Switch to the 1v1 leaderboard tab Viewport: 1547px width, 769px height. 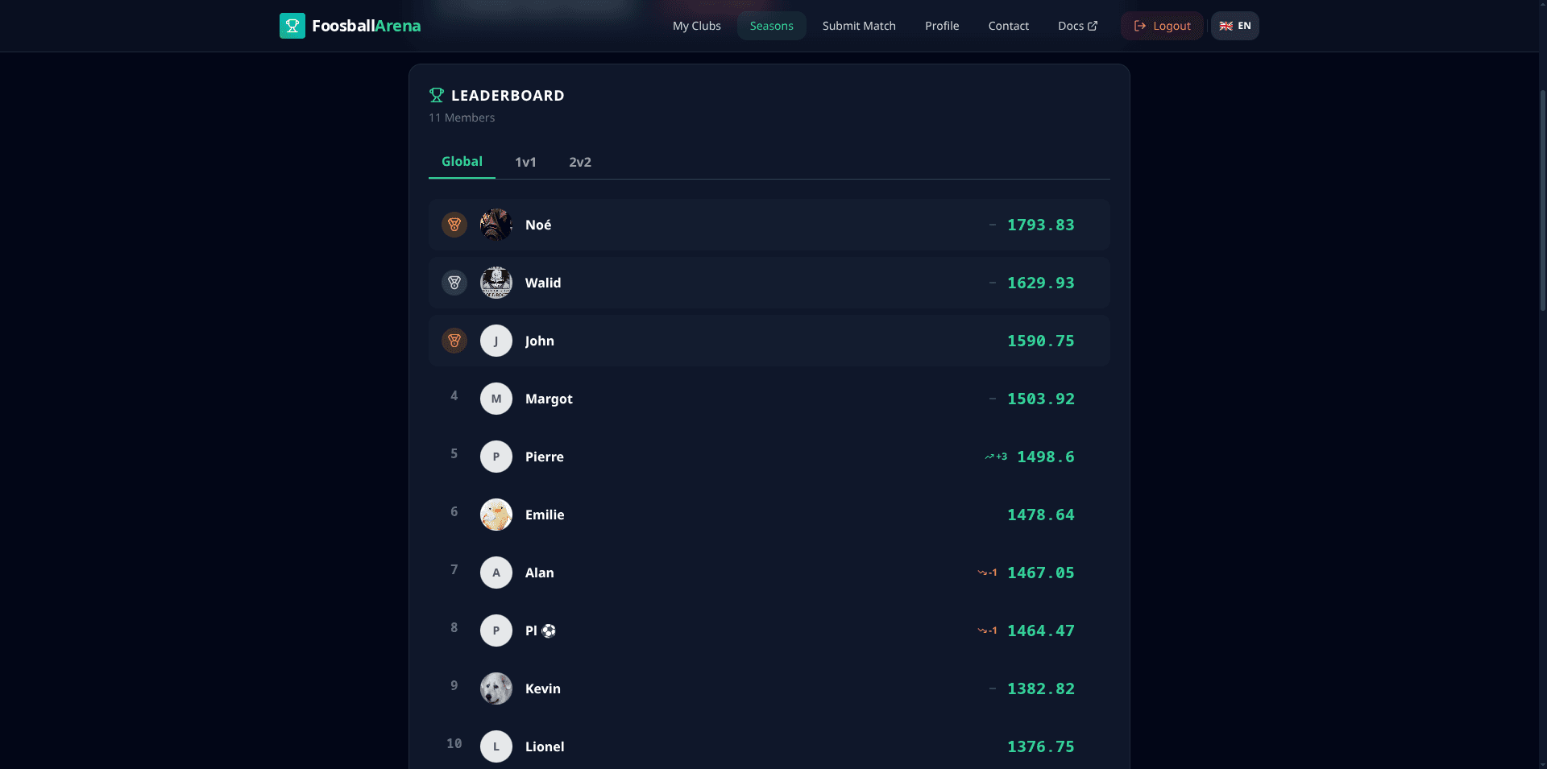point(525,162)
